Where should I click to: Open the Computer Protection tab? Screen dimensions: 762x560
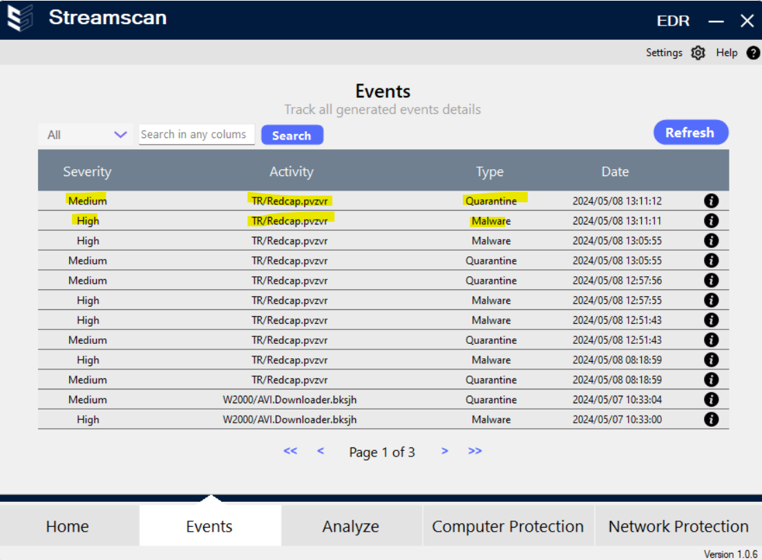[508, 526]
